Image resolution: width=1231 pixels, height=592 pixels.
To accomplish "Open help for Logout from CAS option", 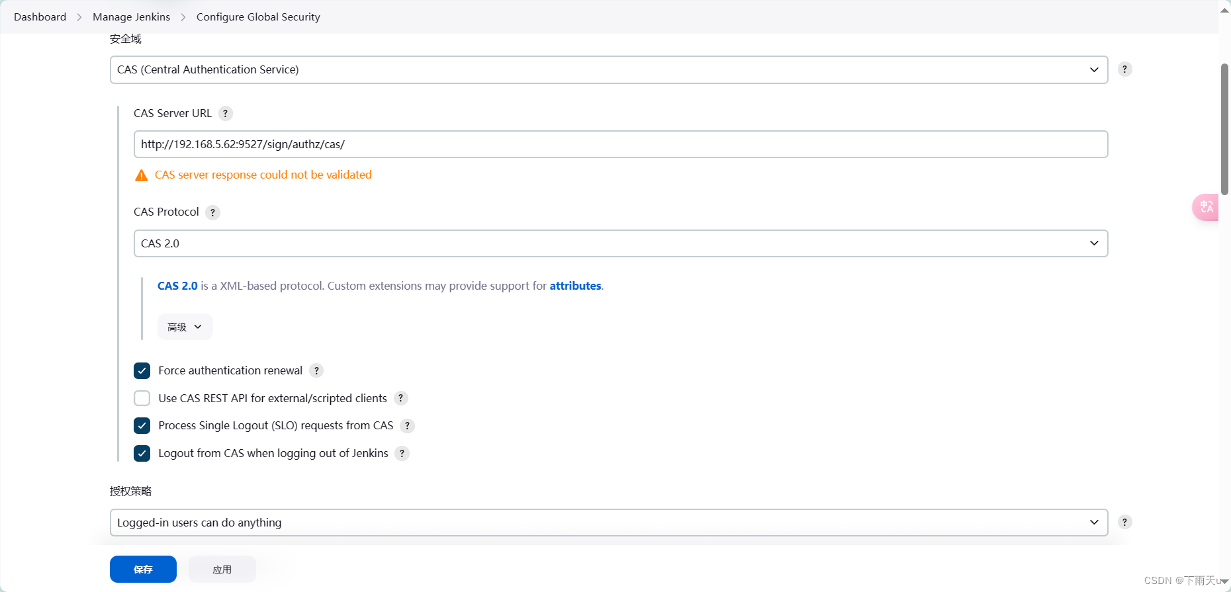I will tap(402, 453).
